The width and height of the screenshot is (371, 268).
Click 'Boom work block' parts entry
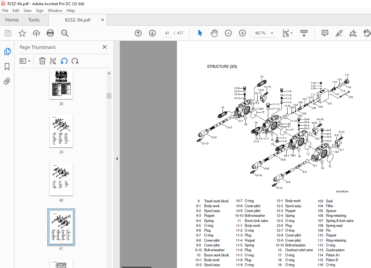pos(216,255)
